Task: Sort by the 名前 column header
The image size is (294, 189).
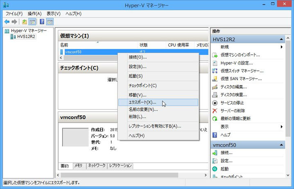Action: (99, 45)
